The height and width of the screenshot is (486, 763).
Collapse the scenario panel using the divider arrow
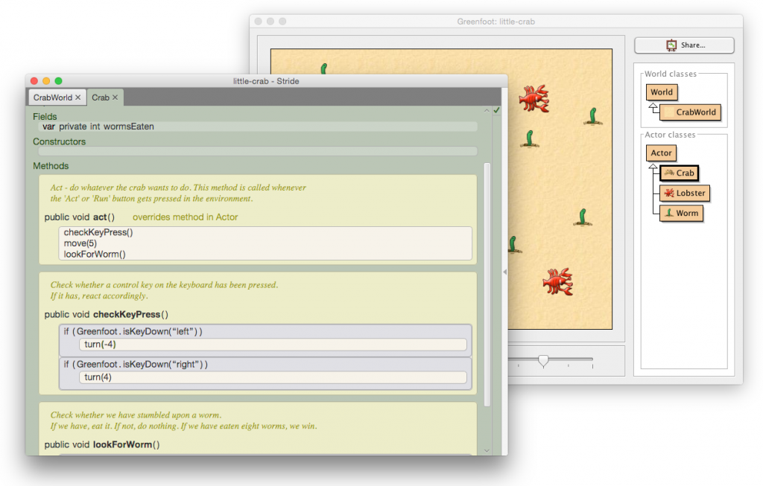[506, 272]
